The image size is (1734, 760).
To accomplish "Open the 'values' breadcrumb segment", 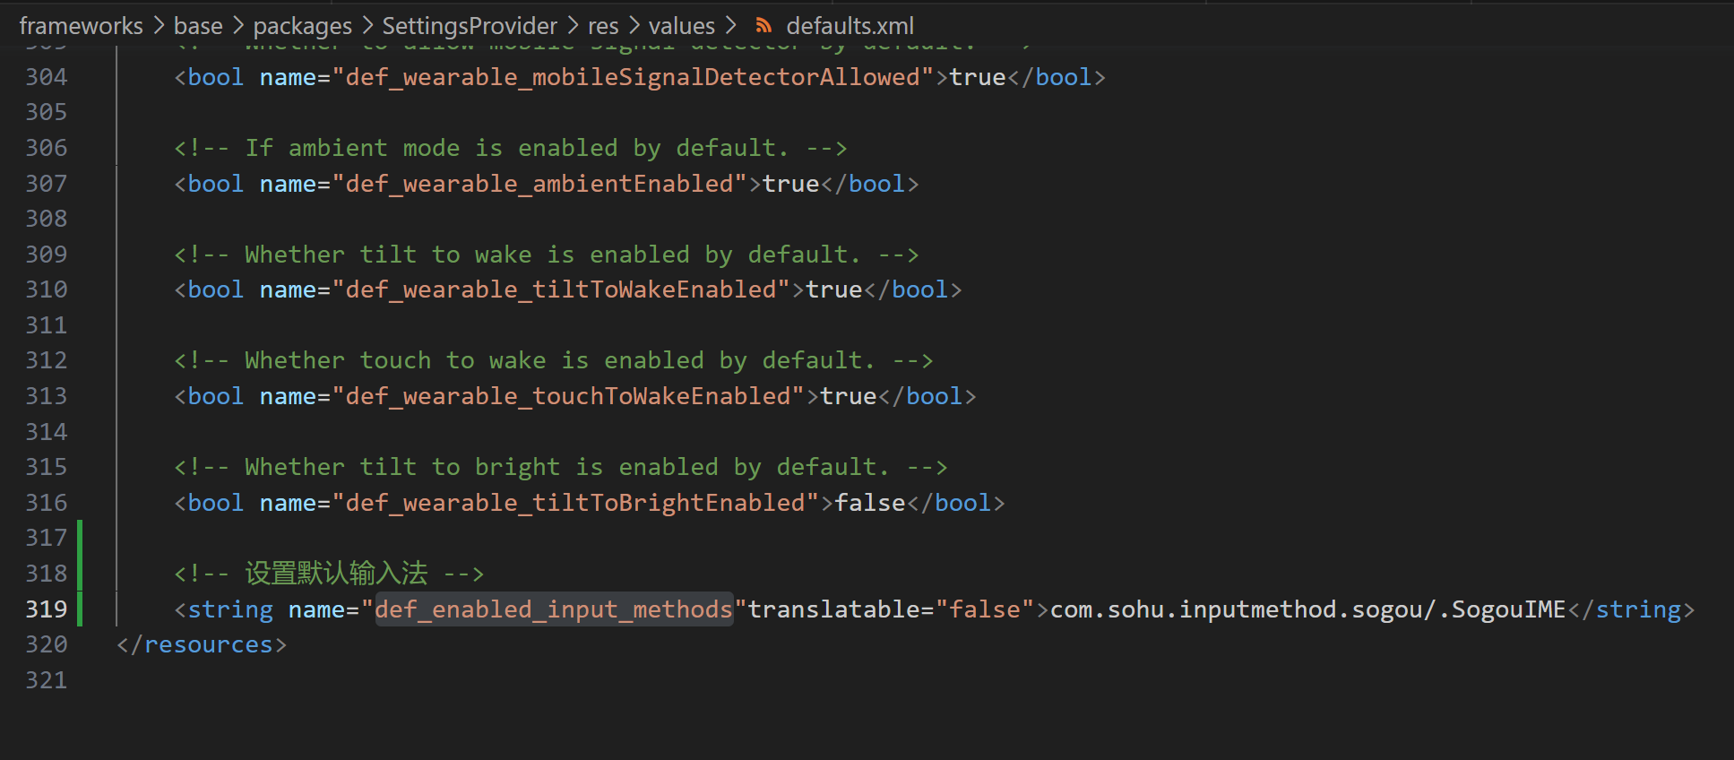I will pyautogui.click(x=681, y=26).
